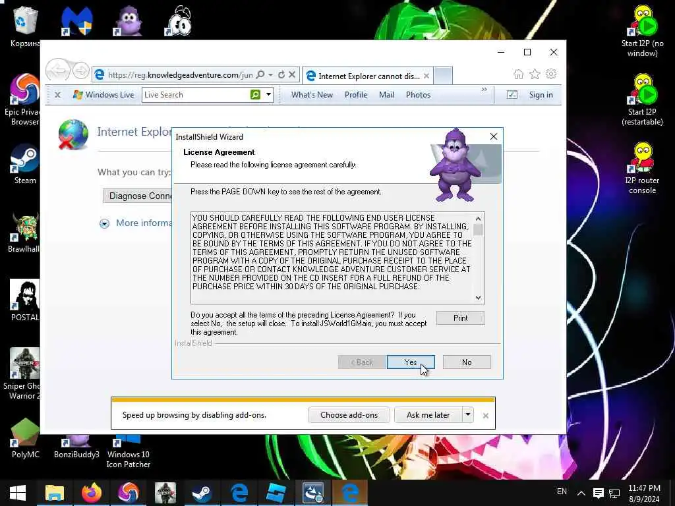
Task: Click the license scrollbar thumb
Action: 478,230
